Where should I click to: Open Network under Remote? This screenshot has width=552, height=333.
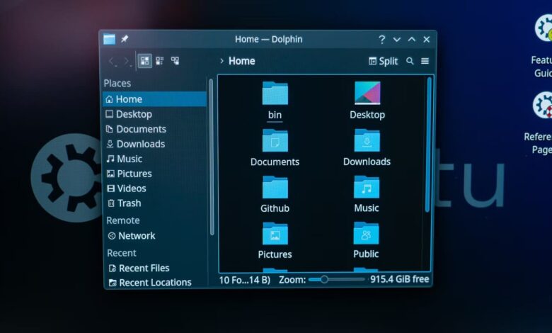(x=154, y=236)
